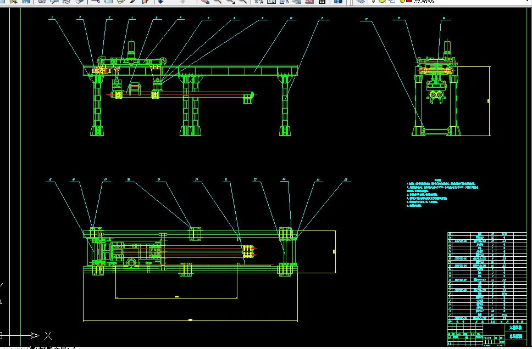Click the UCS X axis marker
The height and width of the screenshot is (349, 532).
coord(48,336)
